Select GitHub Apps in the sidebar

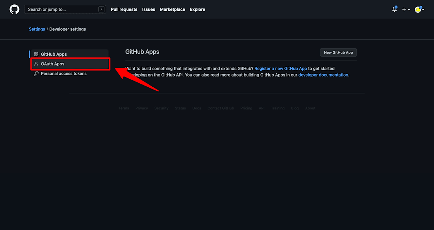pos(70,54)
